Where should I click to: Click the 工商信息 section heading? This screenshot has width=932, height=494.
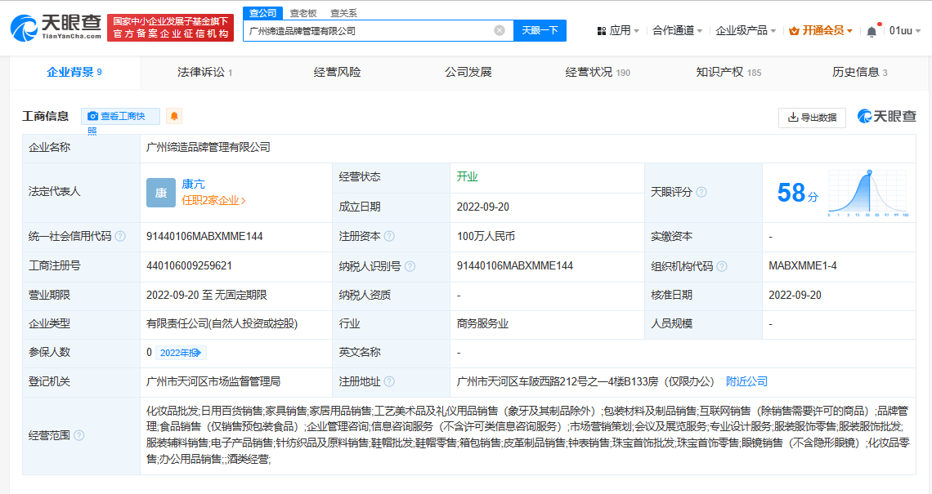pos(45,117)
